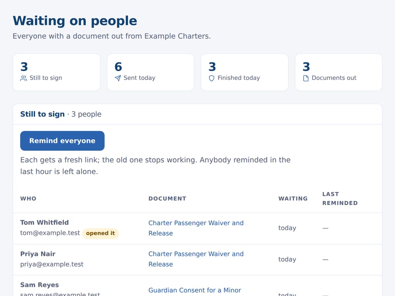Click the DOCUMENT column header
The width and height of the screenshot is (395, 296).
[167, 198]
